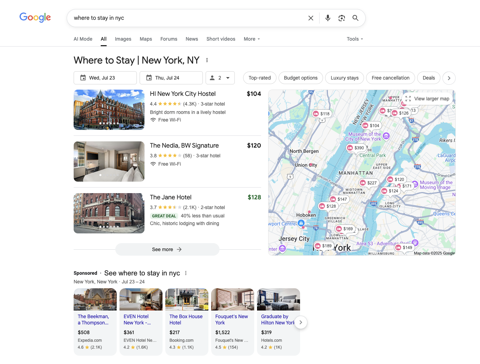Open options menu beside Sponsored heading
Image resolution: width=480 pixels, height=364 pixels.
coord(186,273)
